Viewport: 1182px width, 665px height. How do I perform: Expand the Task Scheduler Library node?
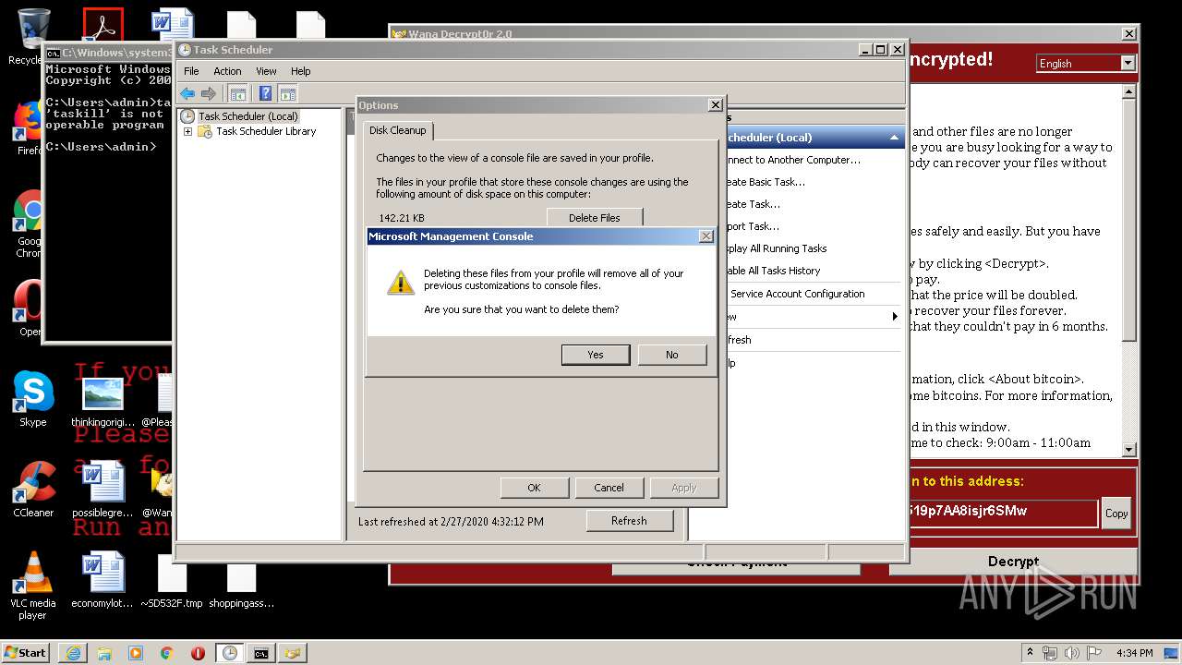188,132
